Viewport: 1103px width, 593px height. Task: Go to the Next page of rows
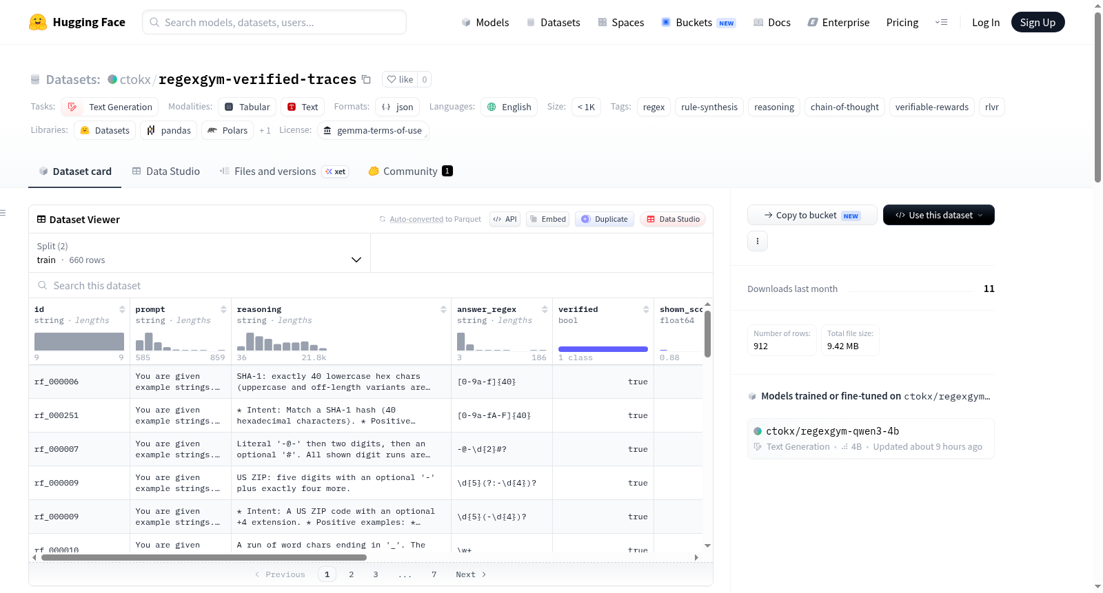click(471, 574)
